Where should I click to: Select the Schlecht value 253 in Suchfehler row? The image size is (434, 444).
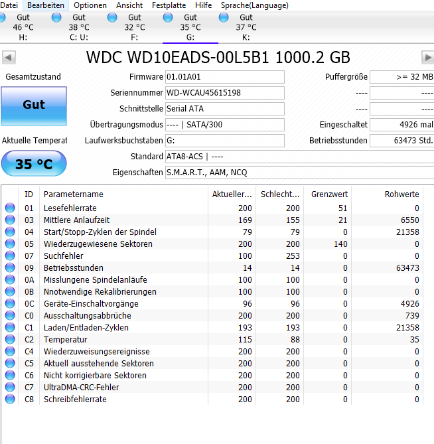pos(293,256)
